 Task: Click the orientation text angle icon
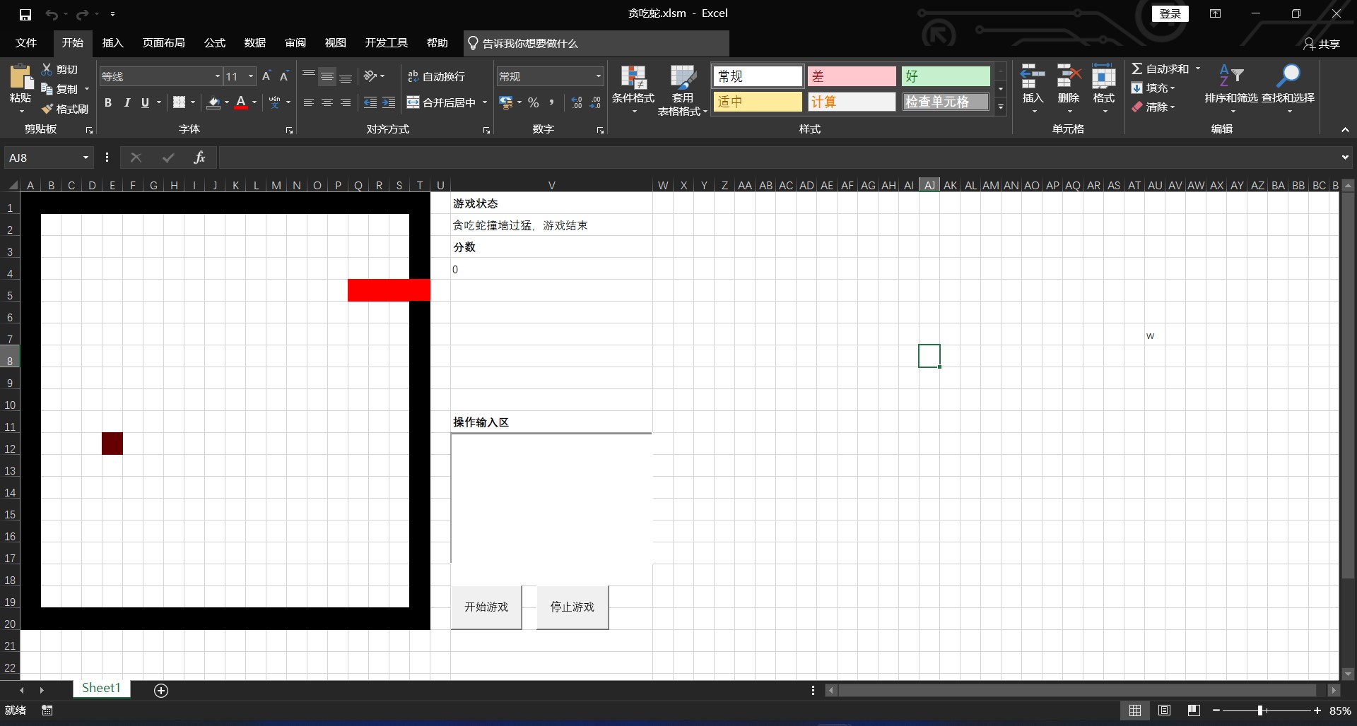tap(370, 76)
